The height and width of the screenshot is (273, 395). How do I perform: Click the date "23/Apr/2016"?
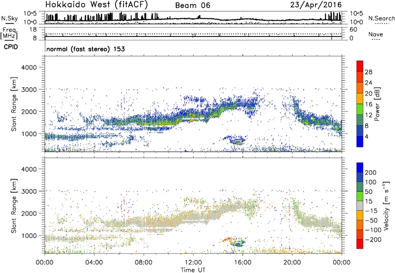click(x=316, y=5)
